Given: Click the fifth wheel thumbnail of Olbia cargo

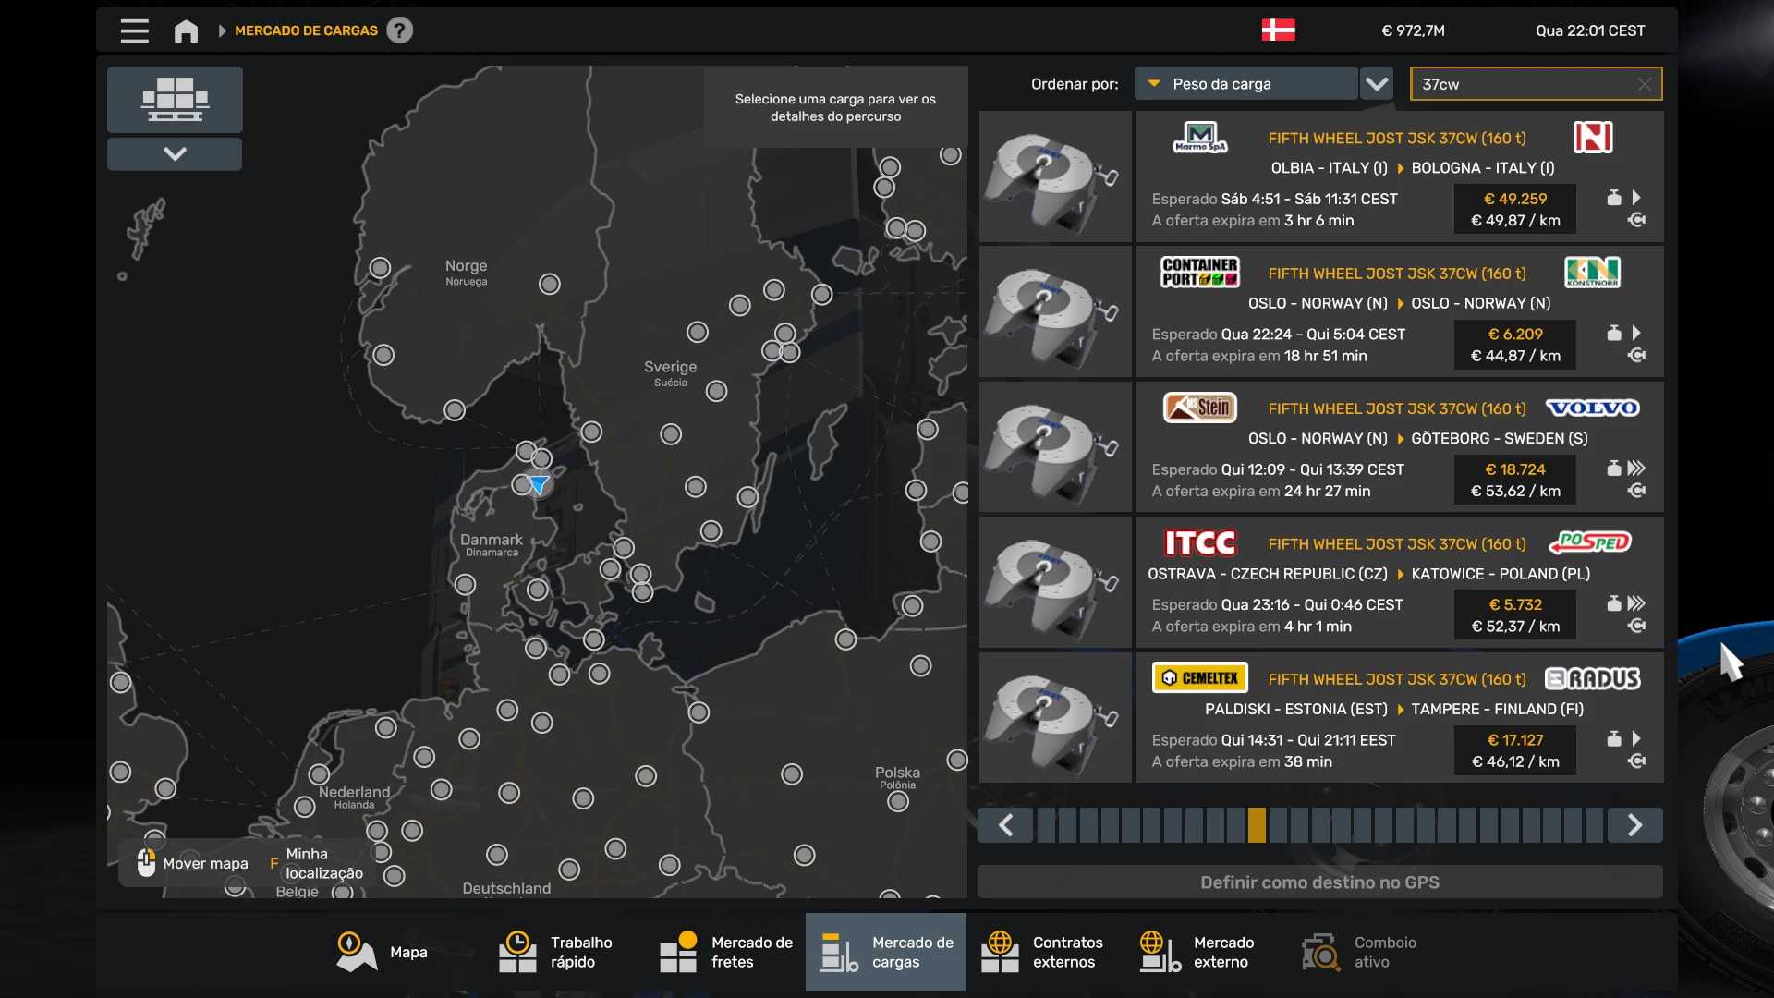Looking at the screenshot, I should coord(1054,177).
